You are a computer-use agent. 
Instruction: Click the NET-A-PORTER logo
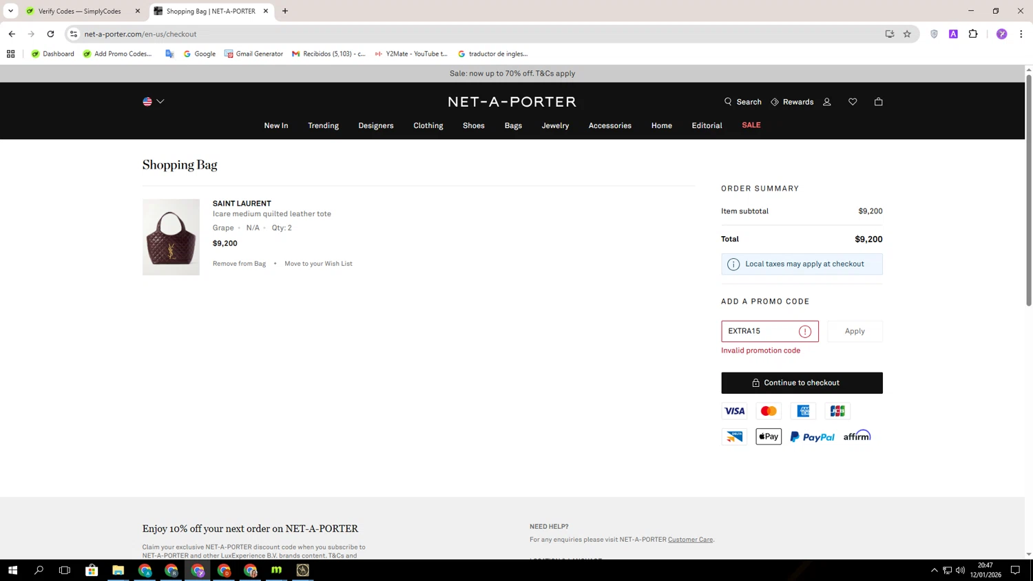tap(512, 102)
